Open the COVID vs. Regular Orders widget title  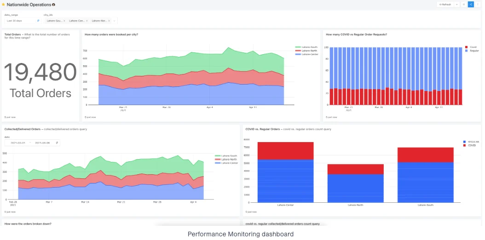(x=263, y=129)
